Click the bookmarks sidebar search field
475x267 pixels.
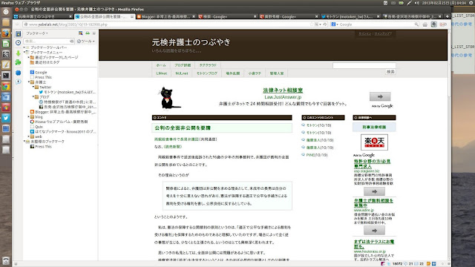[49, 42]
